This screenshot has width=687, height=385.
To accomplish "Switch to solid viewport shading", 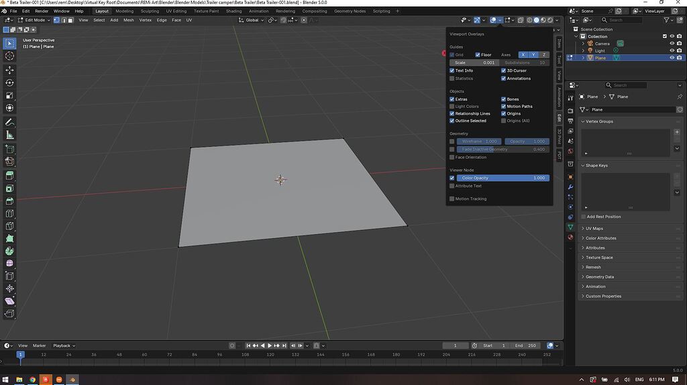I will point(536,20).
